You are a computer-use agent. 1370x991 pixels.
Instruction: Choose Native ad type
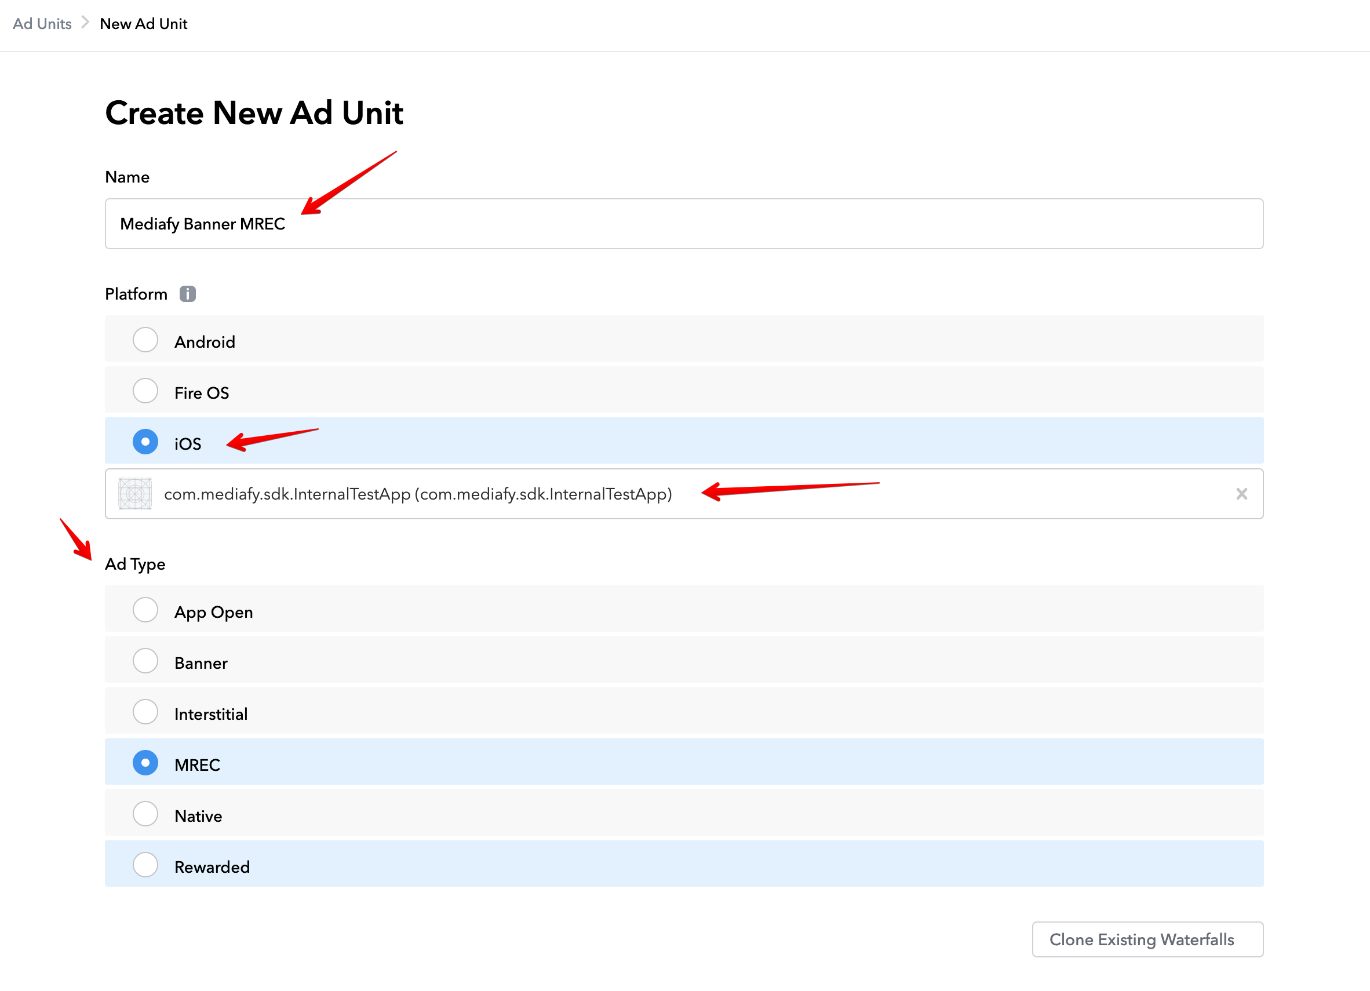(x=145, y=814)
